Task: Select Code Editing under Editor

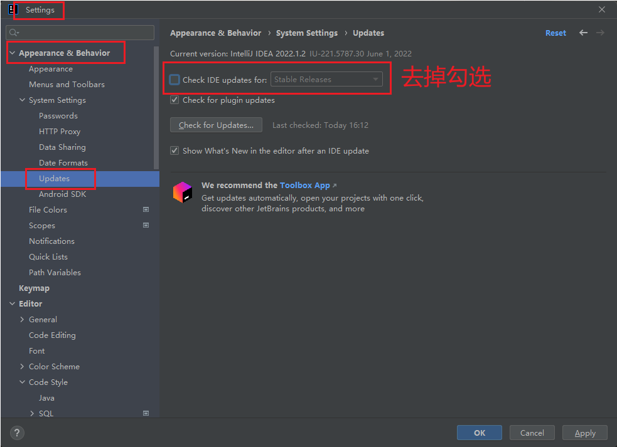Action: pyautogui.click(x=52, y=335)
